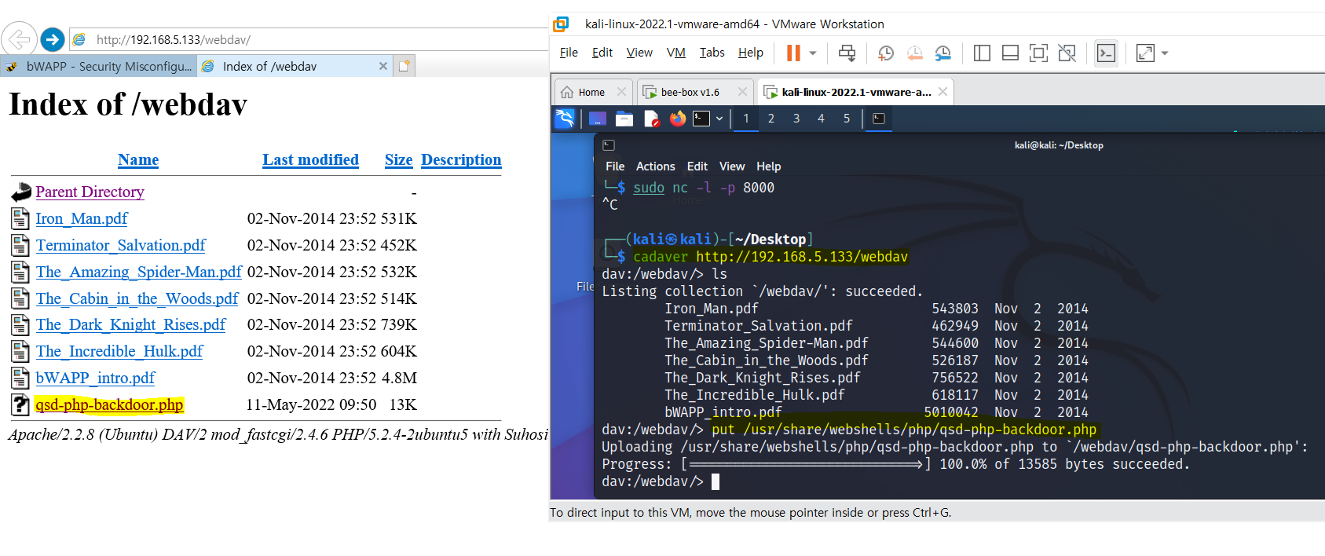This screenshot has width=1325, height=556.
Task: Switch to Kali workspace 4
Action: pyautogui.click(x=821, y=119)
